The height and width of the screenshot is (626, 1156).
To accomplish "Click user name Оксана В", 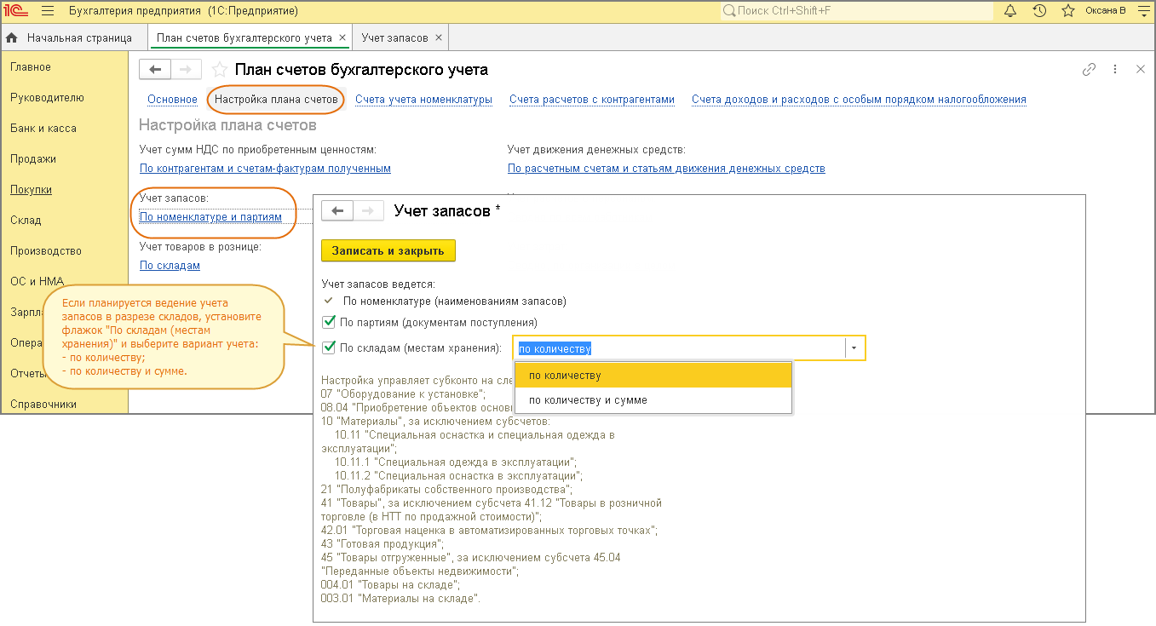I will 1105,11.
